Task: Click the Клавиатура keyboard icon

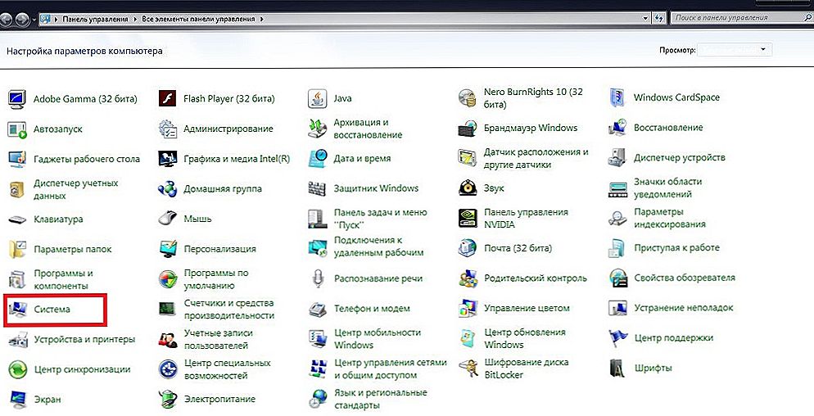Action: point(17,219)
